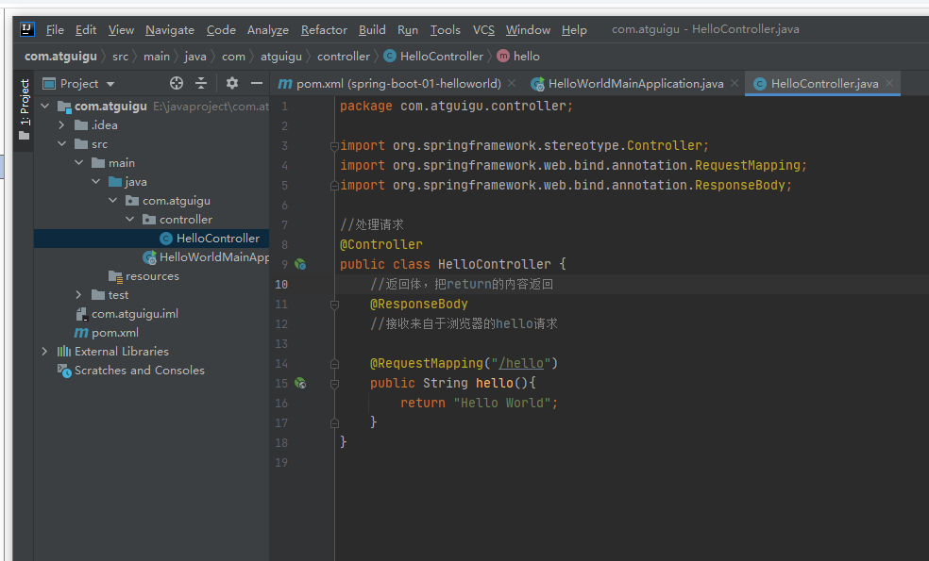Click the Collapse All icon in Project panel
The height and width of the screenshot is (561, 929).
point(201,84)
